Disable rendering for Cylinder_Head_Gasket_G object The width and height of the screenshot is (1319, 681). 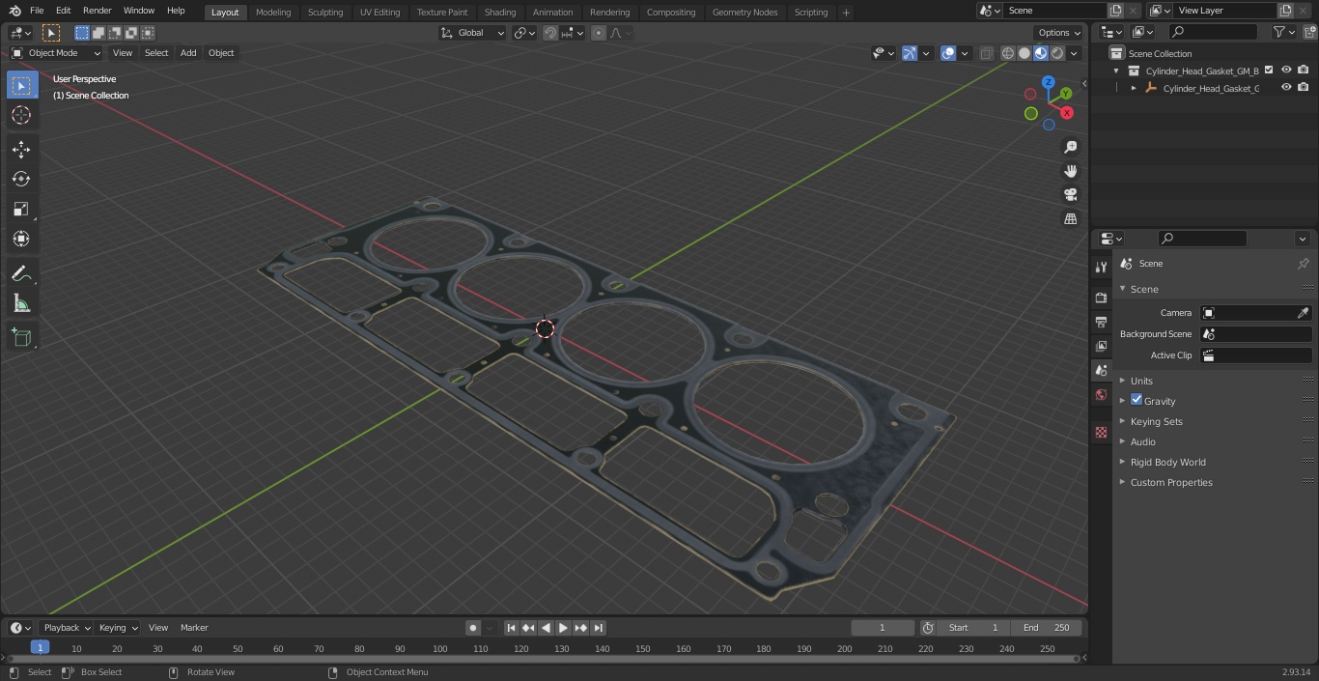point(1304,87)
